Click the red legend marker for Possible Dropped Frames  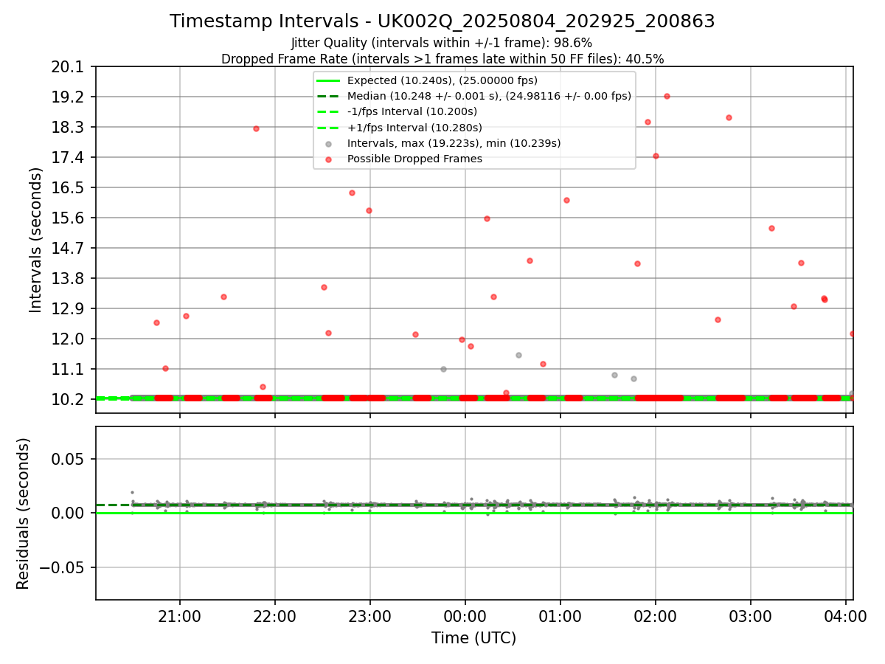tap(329, 159)
